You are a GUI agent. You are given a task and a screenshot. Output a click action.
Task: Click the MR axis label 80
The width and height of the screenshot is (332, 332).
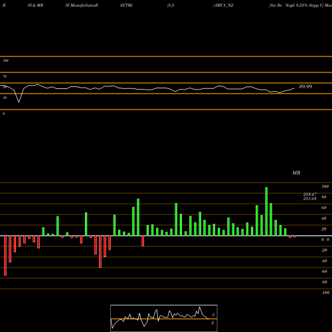click(324, 197)
